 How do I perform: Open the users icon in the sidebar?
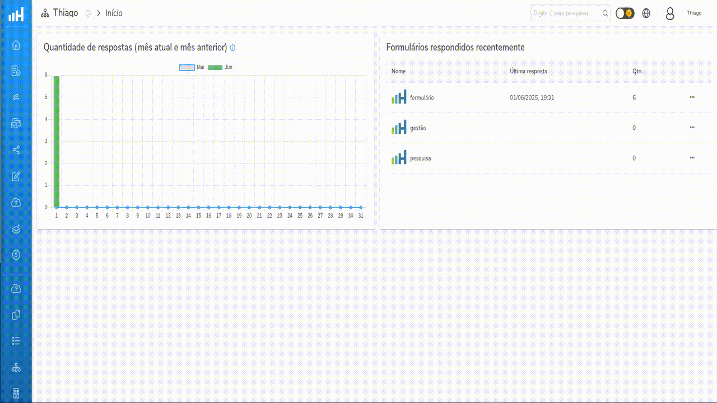(x=16, y=97)
